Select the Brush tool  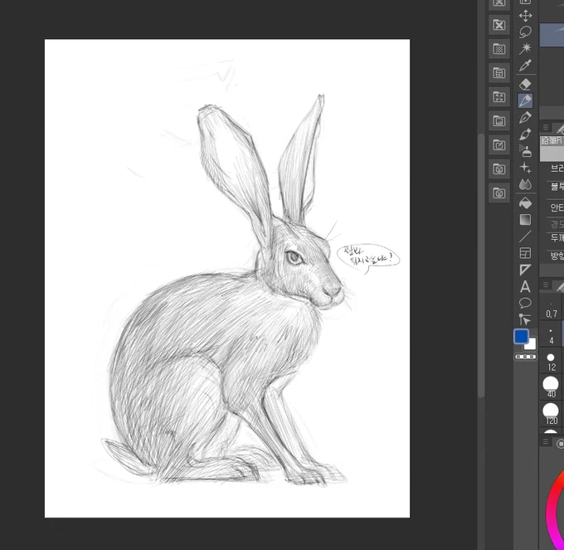pyautogui.click(x=525, y=134)
